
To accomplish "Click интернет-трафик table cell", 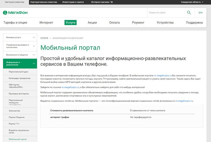I will coord(60,117).
